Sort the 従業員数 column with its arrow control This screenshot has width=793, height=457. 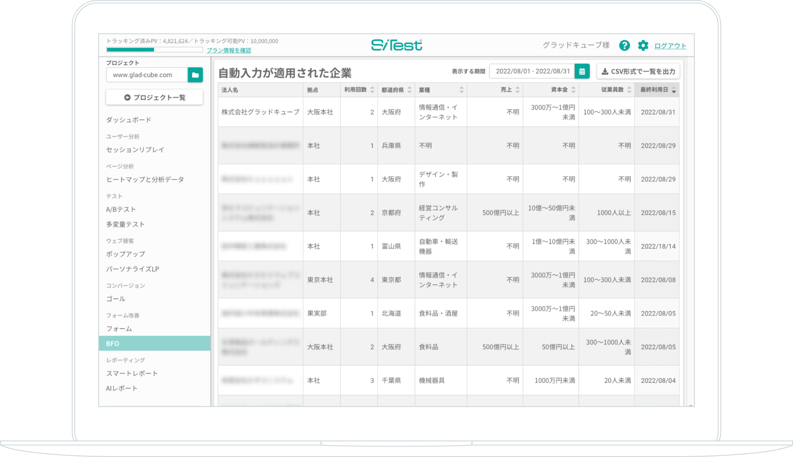coord(629,90)
